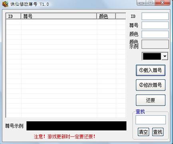The height and width of the screenshot is (144, 173).
Task: Sort list by 颜色 column header
Action: tap(106, 16)
